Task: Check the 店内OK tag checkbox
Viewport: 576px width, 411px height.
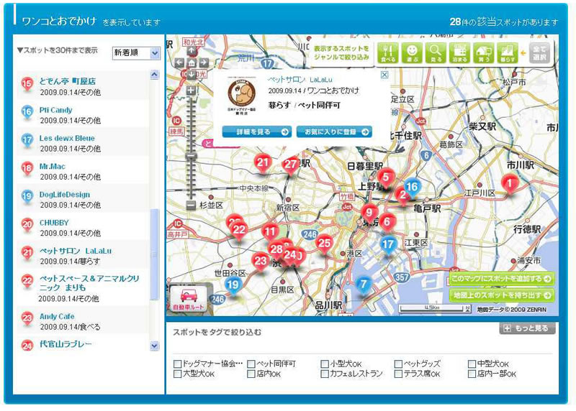Action: [251, 374]
